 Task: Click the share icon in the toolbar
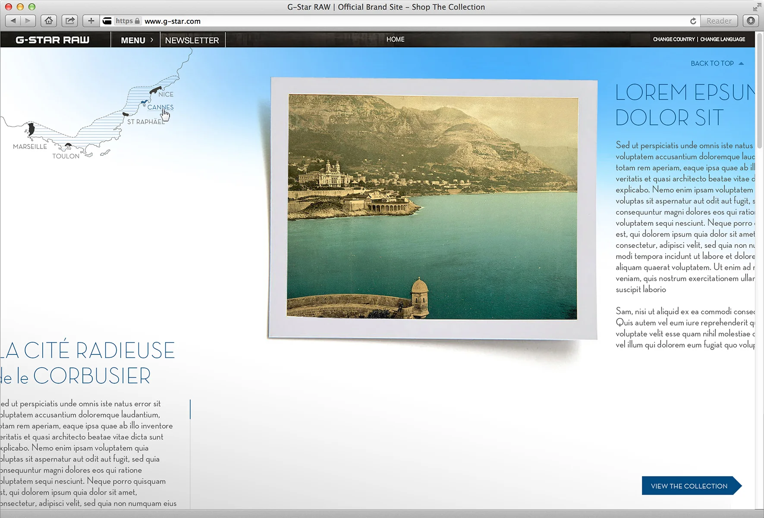tap(69, 21)
